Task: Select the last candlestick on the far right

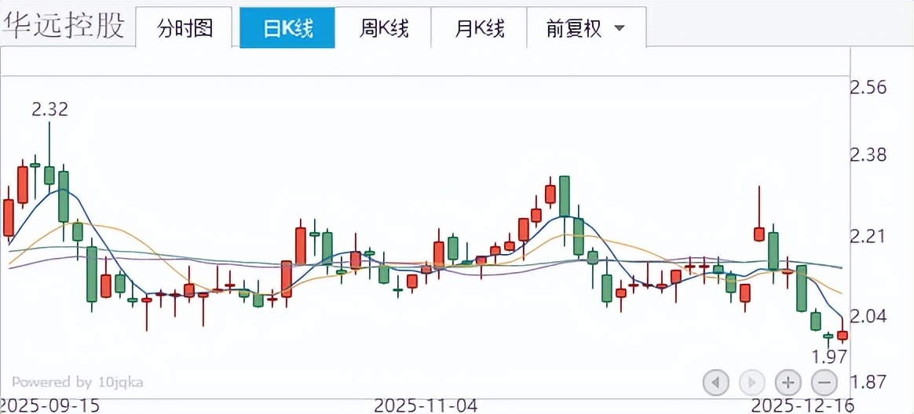Action: (843, 335)
